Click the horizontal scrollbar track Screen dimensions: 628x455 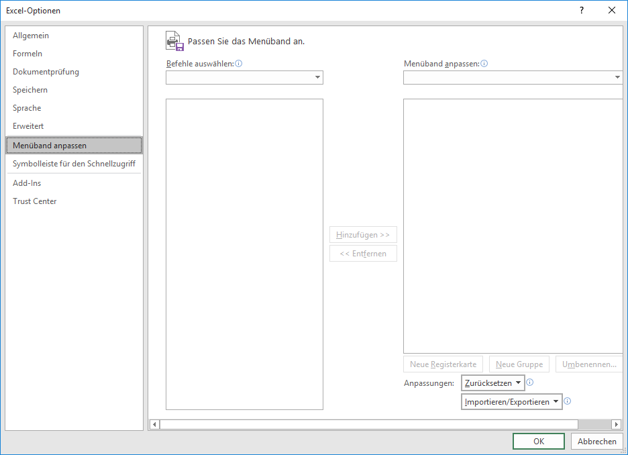[x=594, y=424]
